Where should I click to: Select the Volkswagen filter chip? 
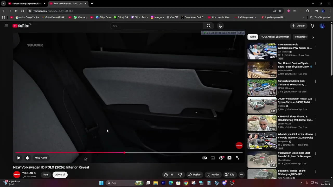pos(301,37)
